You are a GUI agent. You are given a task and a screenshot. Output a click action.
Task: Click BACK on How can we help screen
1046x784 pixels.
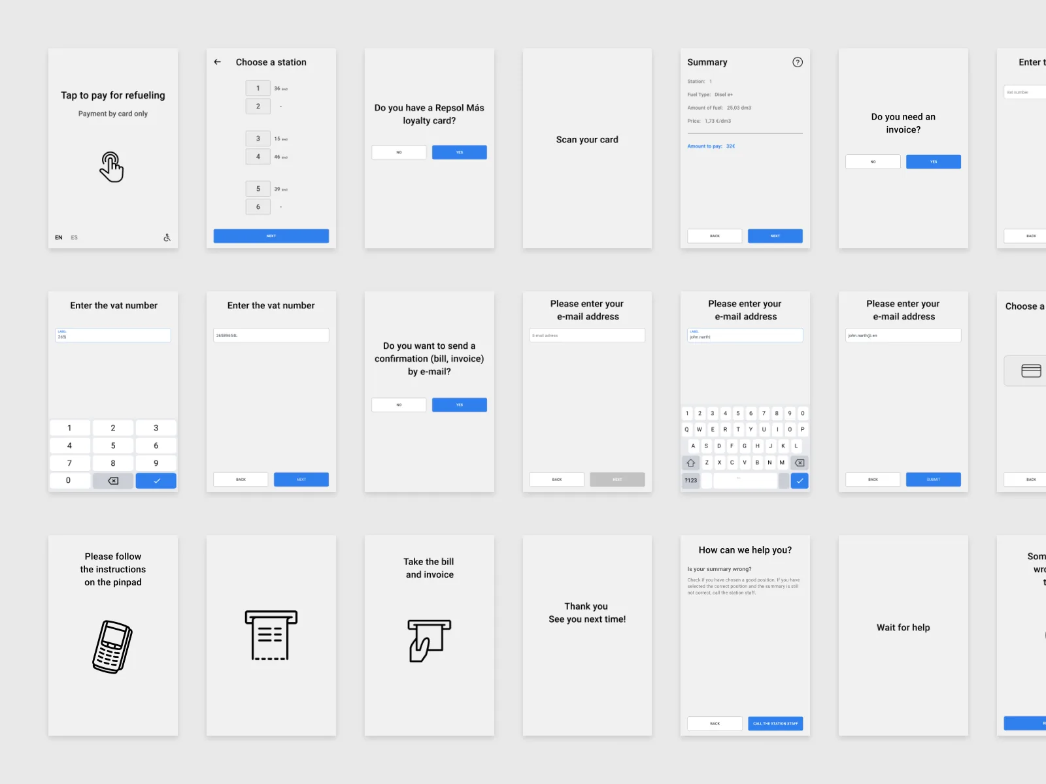click(x=715, y=724)
